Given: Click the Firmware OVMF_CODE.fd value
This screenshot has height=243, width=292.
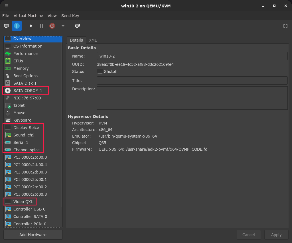Looking at the screenshot, I should coord(153,149).
